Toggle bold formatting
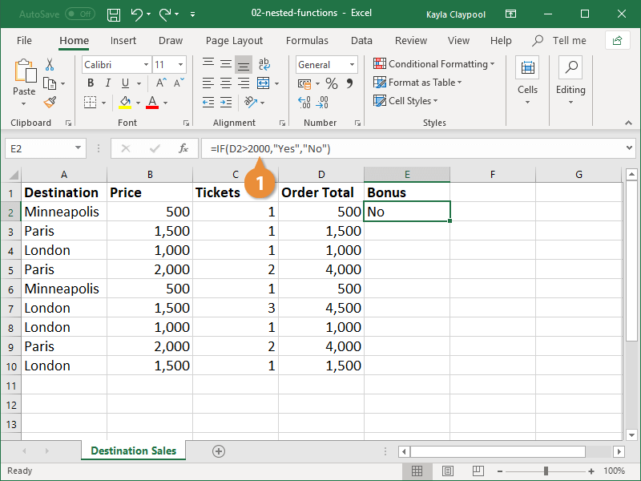This screenshot has height=481, width=641. pos(91,83)
